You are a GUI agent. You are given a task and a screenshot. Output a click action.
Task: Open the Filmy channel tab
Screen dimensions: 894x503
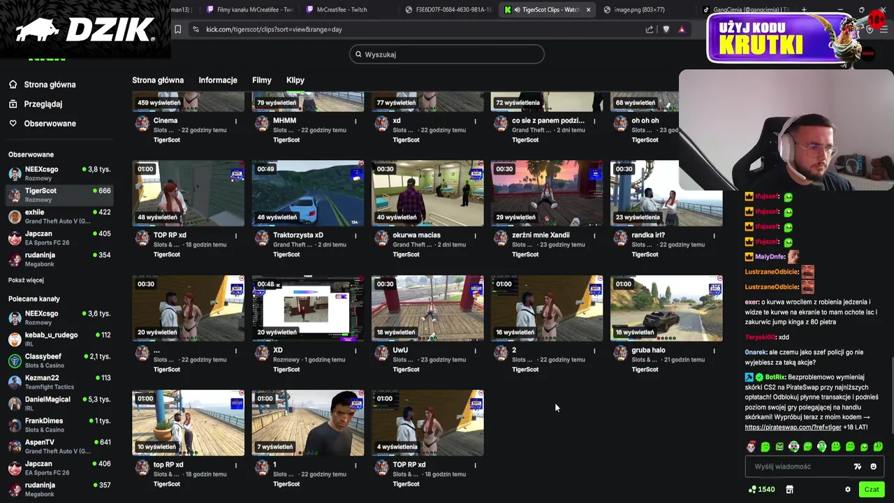tap(262, 80)
